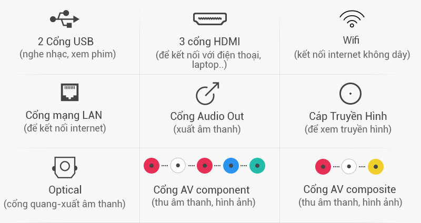Select the "Cổng mạng LAN" text
The width and height of the screenshot is (421, 223).
pyautogui.click(x=64, y=115)
